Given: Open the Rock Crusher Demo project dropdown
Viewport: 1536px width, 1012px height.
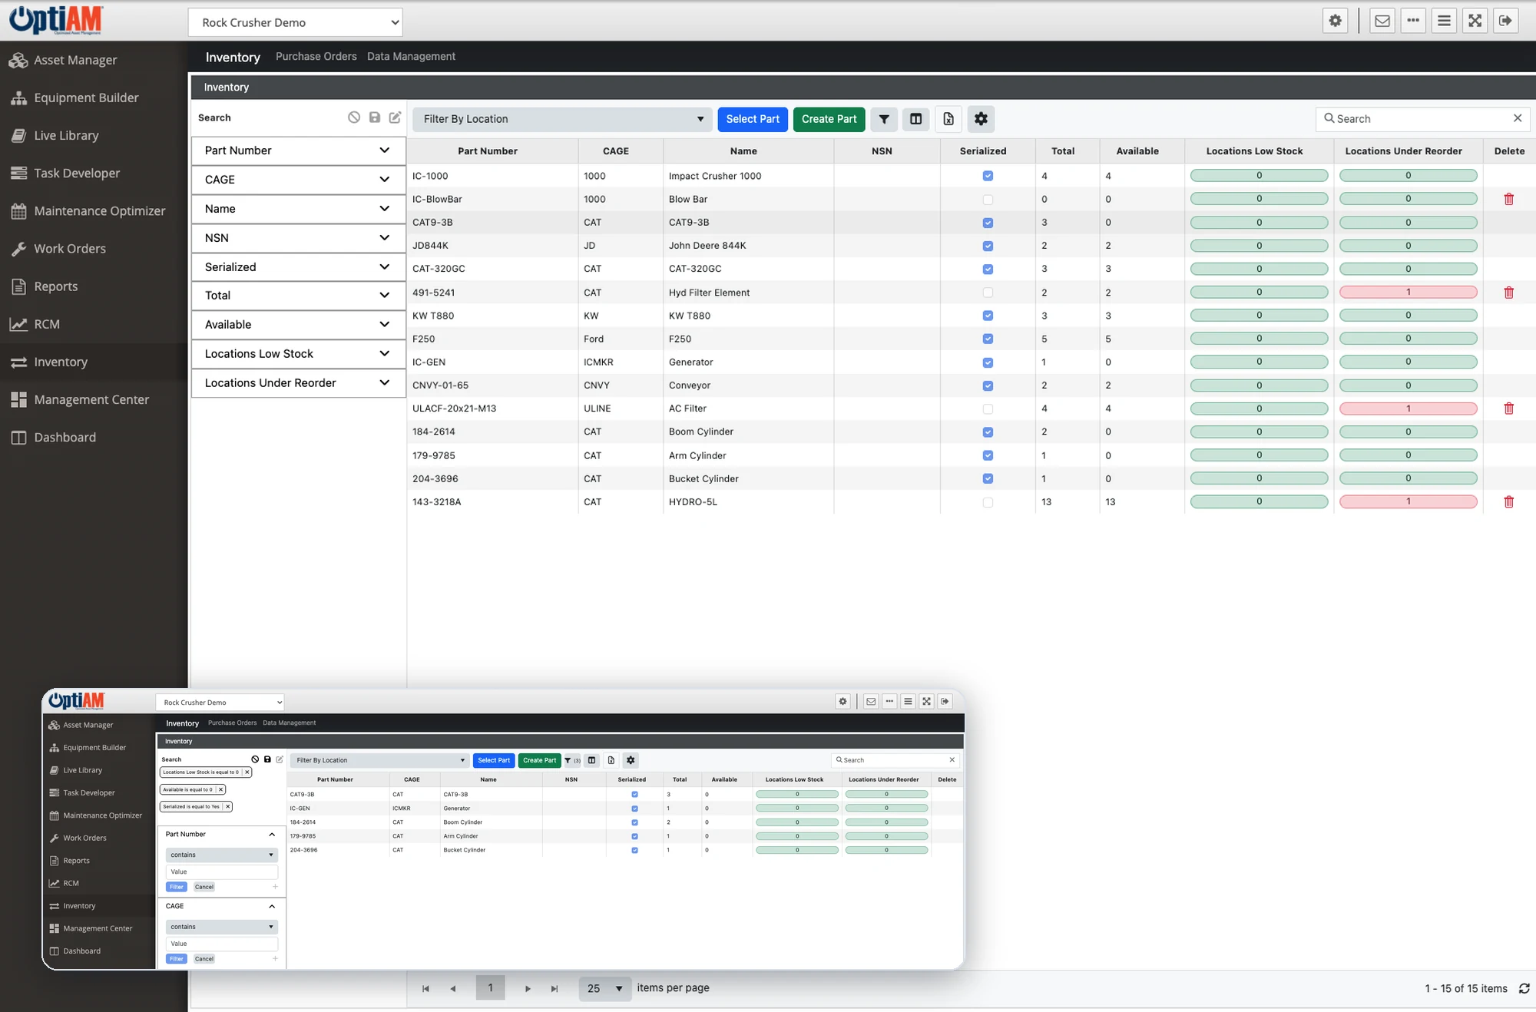Looking at the screenshot, I should [295, 22].
